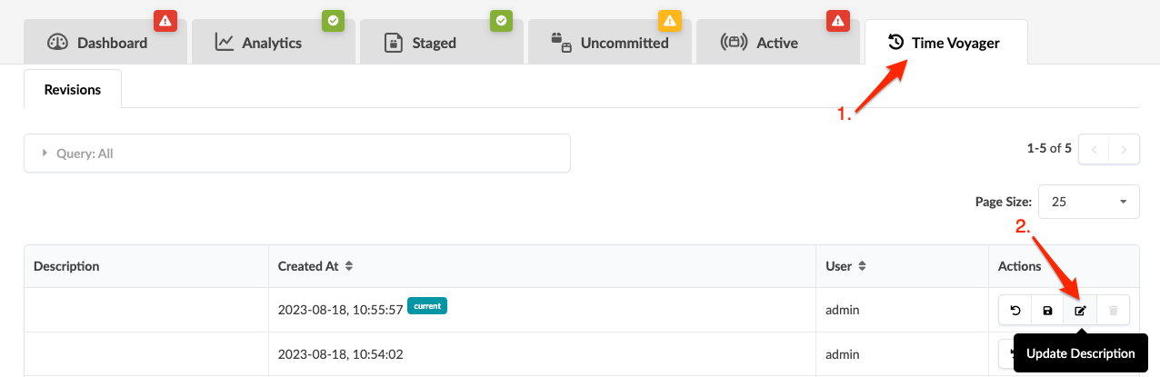1160x377 pixels.
Task: Open the Dashboard tab
Action: (100, 43)
